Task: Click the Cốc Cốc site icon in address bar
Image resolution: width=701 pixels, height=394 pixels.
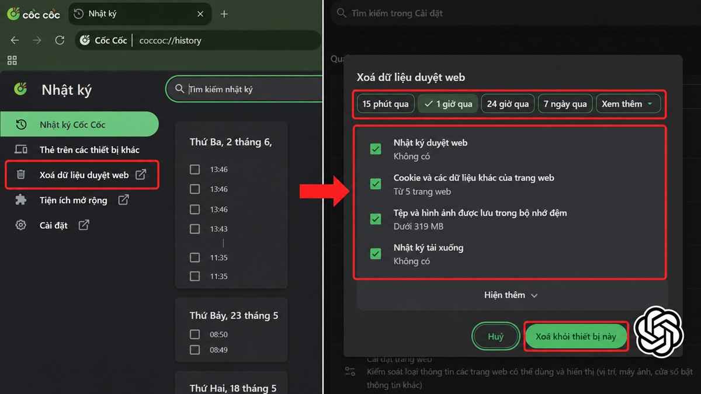Action: pos(85,40)
